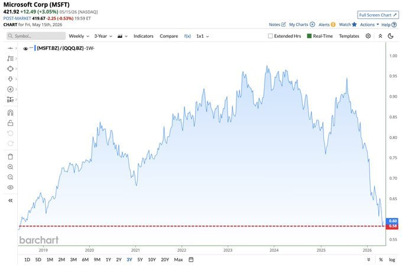Click the blue series color swatch
Screen dimensions: 402x267
click(35, 48)
